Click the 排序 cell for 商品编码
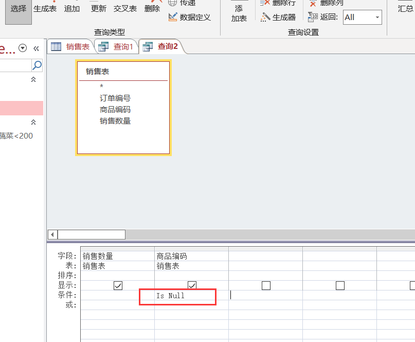415x342 pixels. tap(192, 276)
